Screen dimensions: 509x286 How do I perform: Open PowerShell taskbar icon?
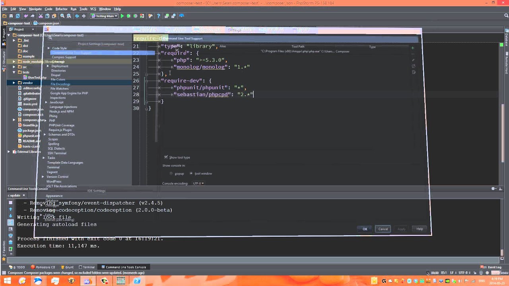(137, 281)
